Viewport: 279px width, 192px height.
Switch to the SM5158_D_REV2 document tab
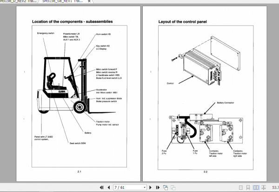[18, 1]
